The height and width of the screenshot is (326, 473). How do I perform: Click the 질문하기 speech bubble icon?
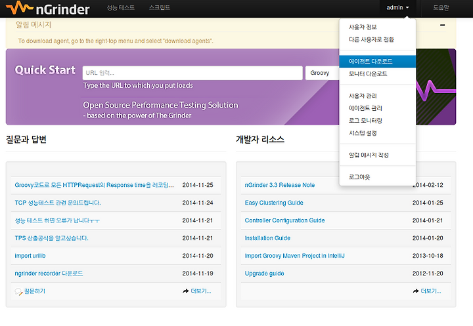pos(18,291)
